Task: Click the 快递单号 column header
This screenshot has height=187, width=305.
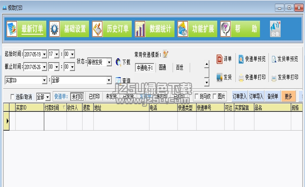Action: [210, 108]
